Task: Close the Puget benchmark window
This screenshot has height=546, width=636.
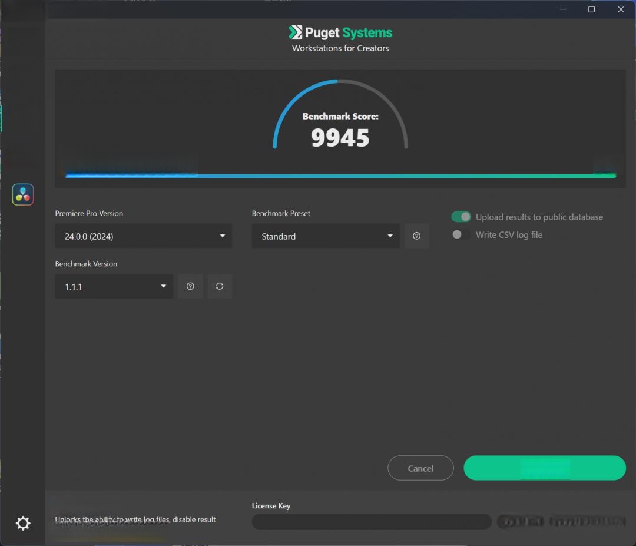Action: [621, 9]
